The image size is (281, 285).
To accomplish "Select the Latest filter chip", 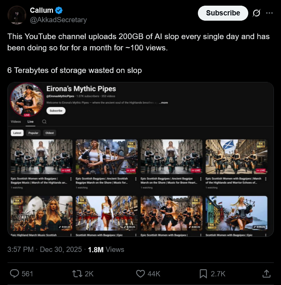I will (17, 133).
